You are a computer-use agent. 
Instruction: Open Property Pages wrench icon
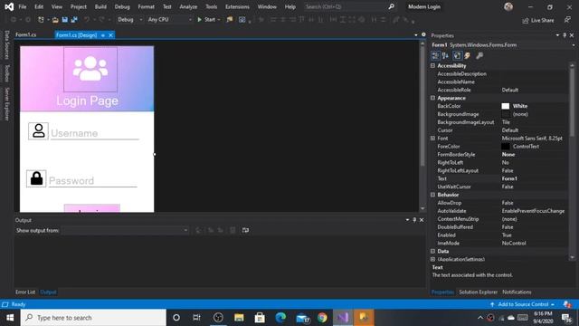point(479,55)
